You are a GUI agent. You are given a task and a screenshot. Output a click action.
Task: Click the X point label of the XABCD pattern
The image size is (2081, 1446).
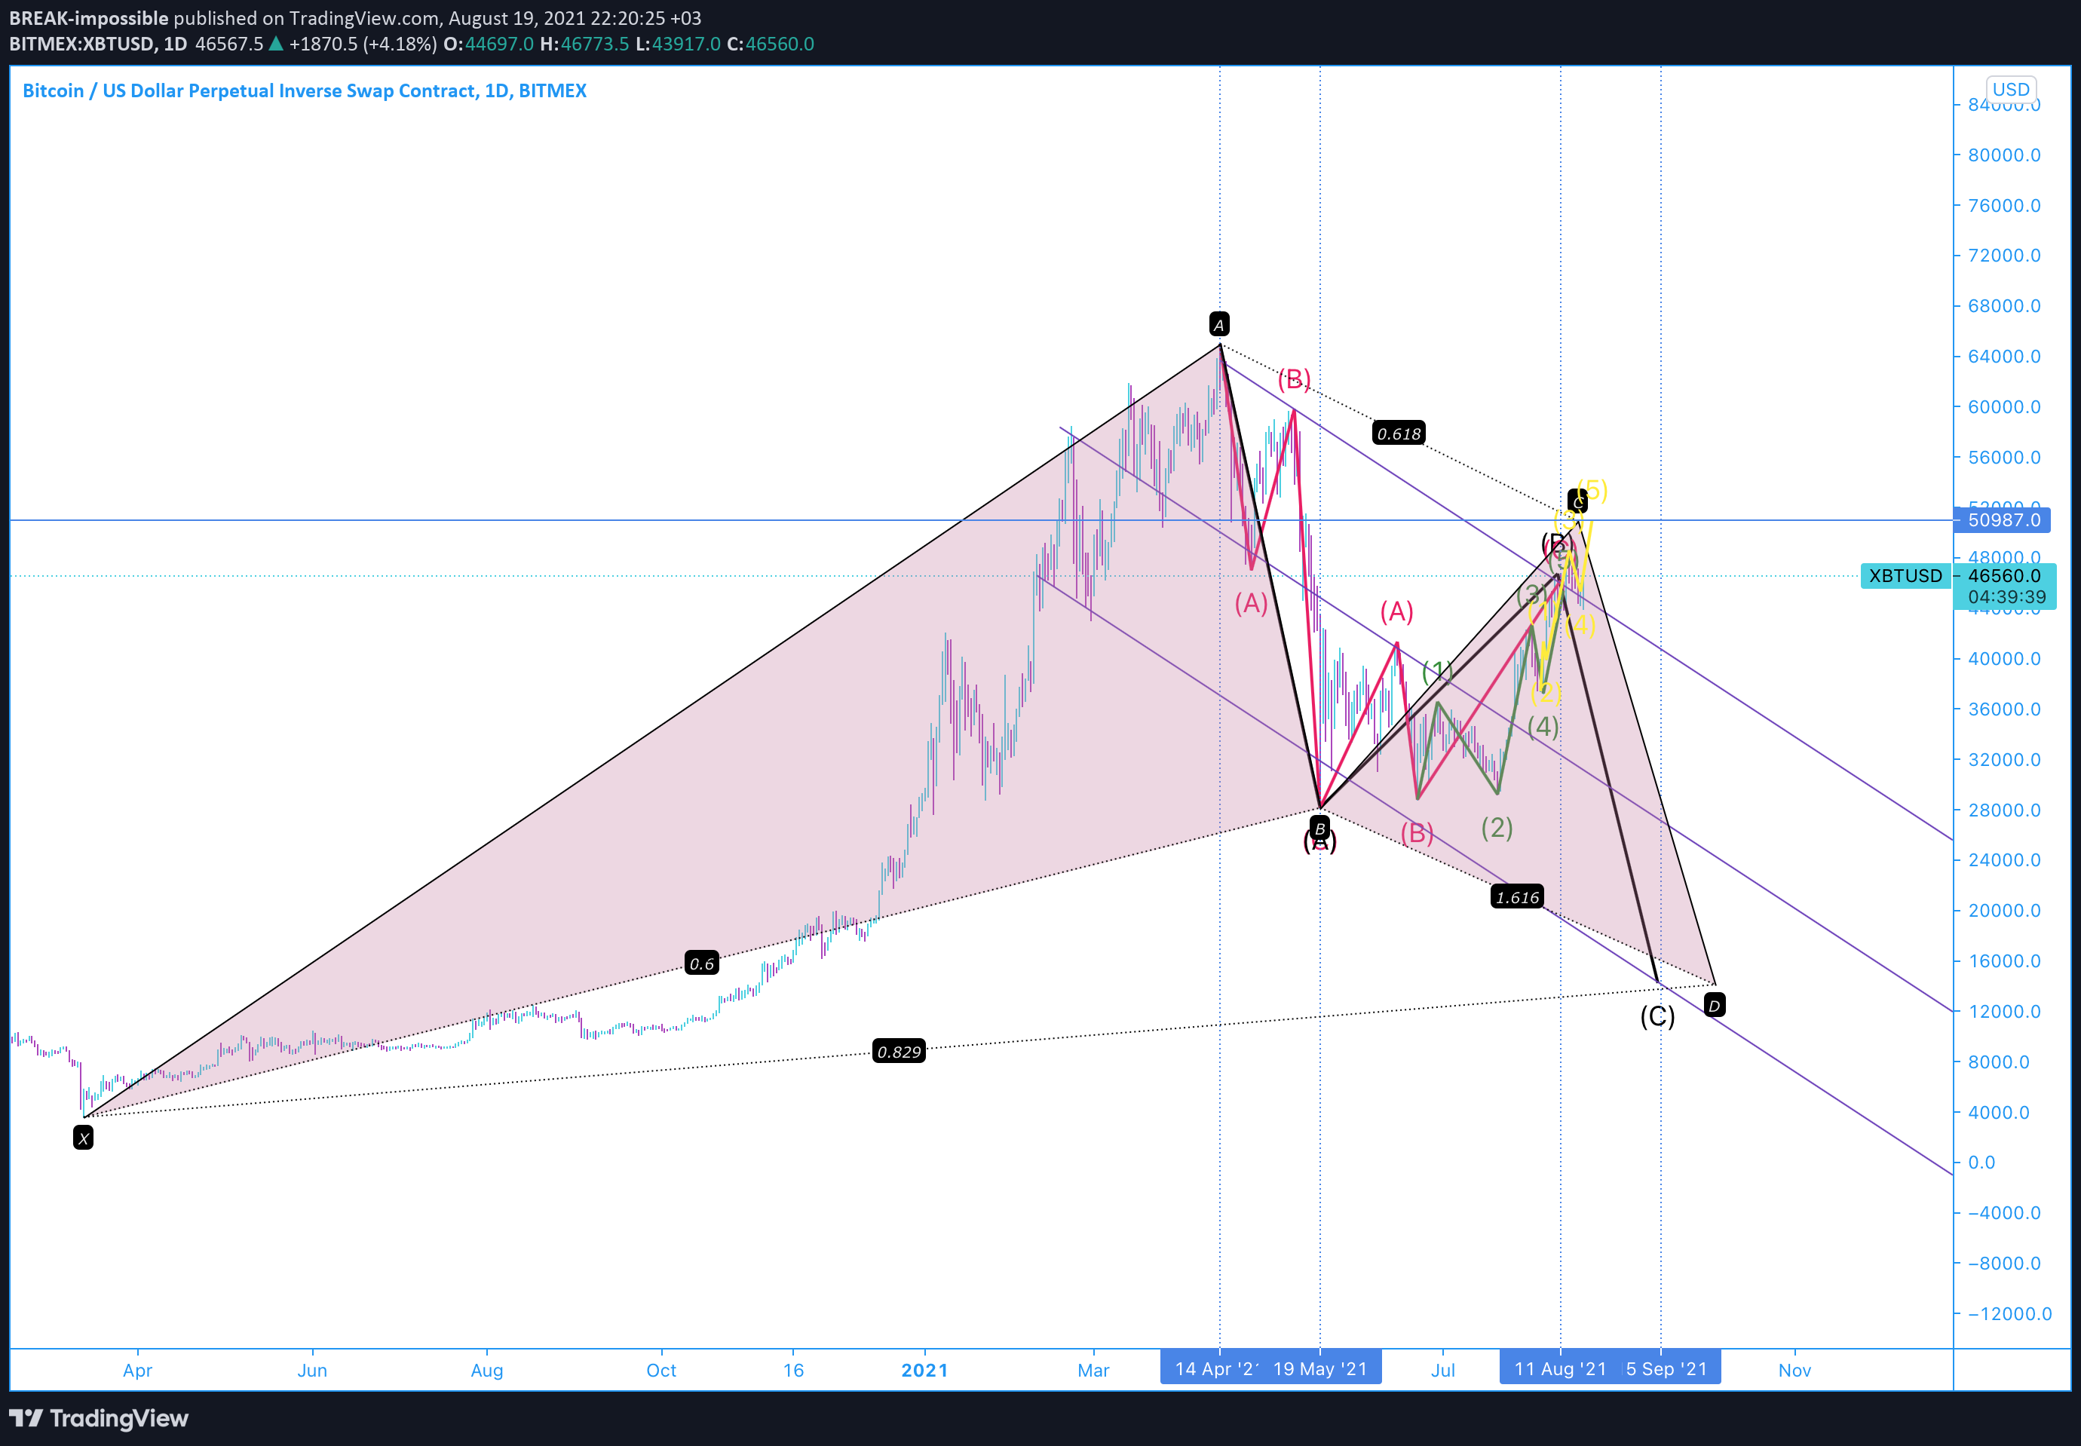click(84, 1139)
